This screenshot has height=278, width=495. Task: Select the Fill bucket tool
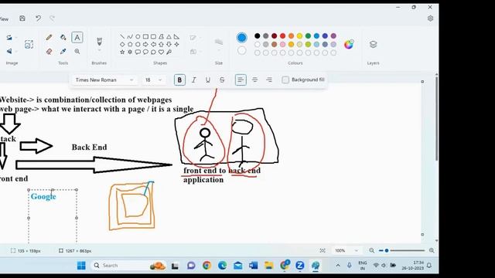(63, 38)
